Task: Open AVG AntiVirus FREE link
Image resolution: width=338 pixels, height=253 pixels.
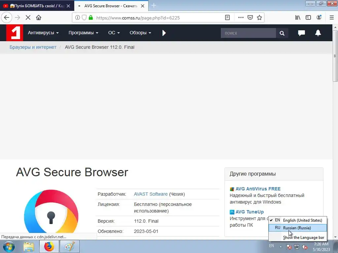Action: point(258,189)
